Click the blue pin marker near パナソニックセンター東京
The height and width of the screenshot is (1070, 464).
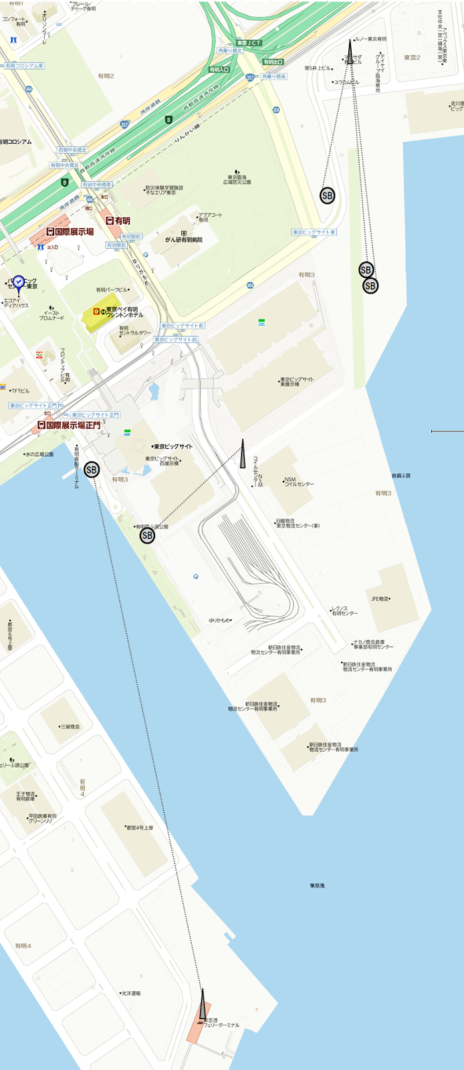[x=19, y=285]
